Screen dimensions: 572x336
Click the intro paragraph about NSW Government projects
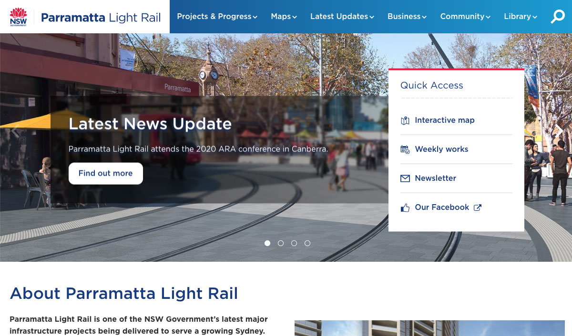(x=139, y=325)
